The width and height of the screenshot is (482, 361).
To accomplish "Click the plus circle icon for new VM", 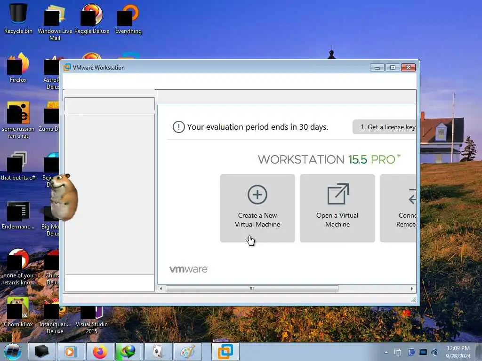I will 257,194.
